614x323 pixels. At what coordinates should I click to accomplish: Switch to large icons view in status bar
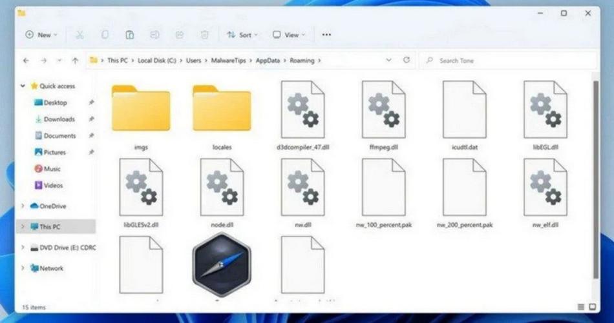(593, 307)
